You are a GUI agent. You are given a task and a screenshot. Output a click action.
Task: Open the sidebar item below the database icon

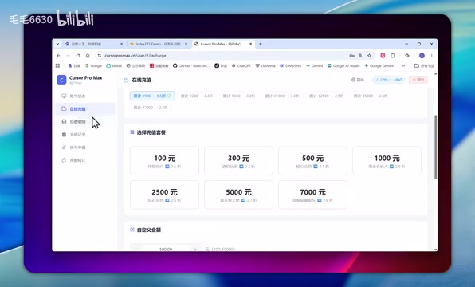[85, 135]
